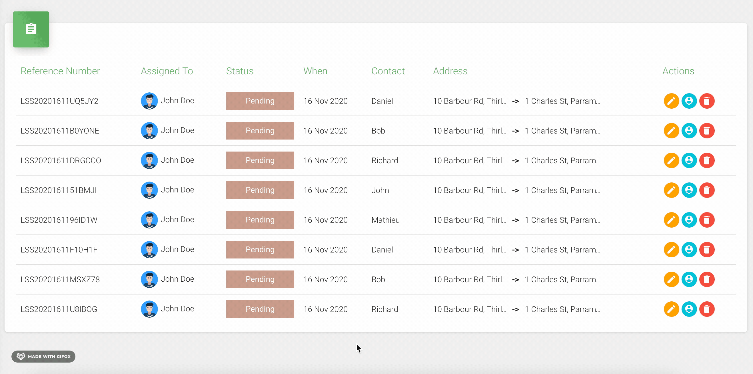Click the When column header
Image resolution: width=753 pixels, height=374 pixels.
click(315, 71)
